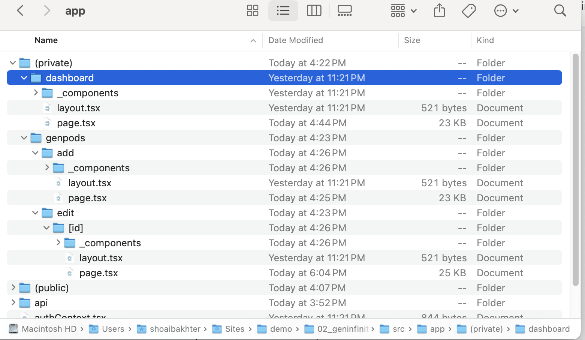Viewport: 585px width, 340px height.
Task: Open the More actions ellipsis menu
Action: tap(506, 10)
